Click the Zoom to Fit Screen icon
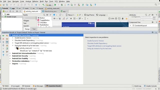160x90 pixels. (x=119, y=18)
